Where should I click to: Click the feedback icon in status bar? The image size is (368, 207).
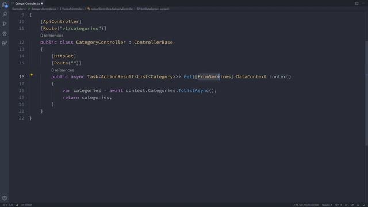pos(358,205)
